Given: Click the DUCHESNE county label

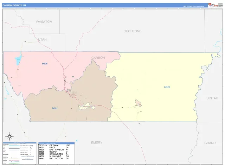Looking at the screenshot, I should [132, 31].
